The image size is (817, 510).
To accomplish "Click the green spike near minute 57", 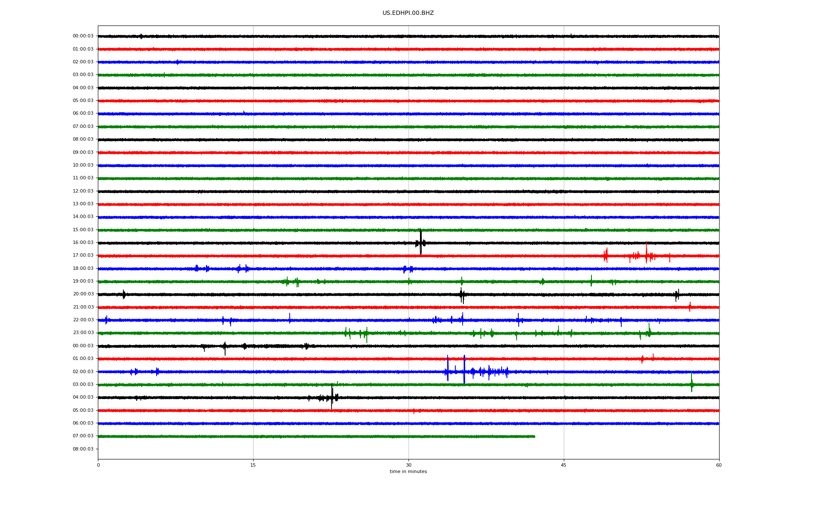I will (691, 382).
